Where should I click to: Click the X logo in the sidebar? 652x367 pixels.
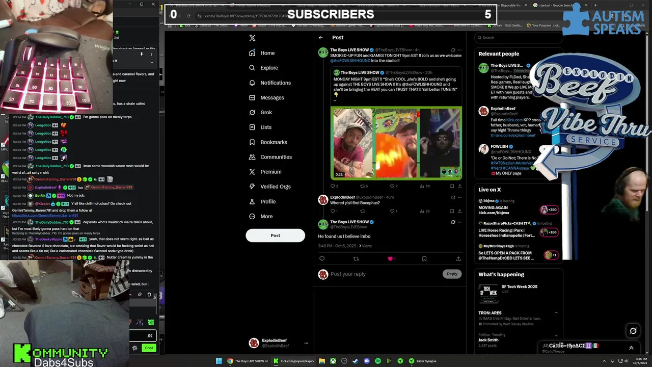coord(252,38)
